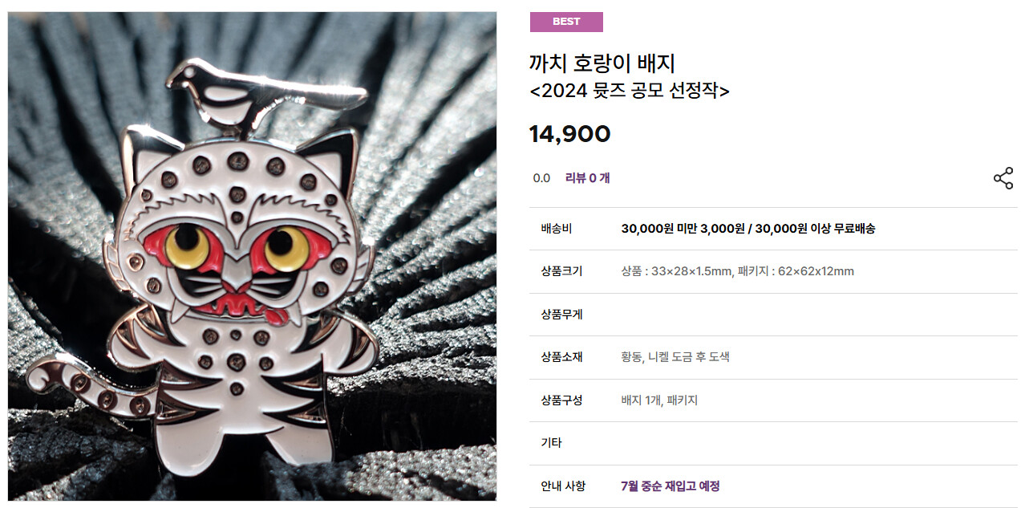
Task: Click the 상품무게 row label
Action: point(562,315)
